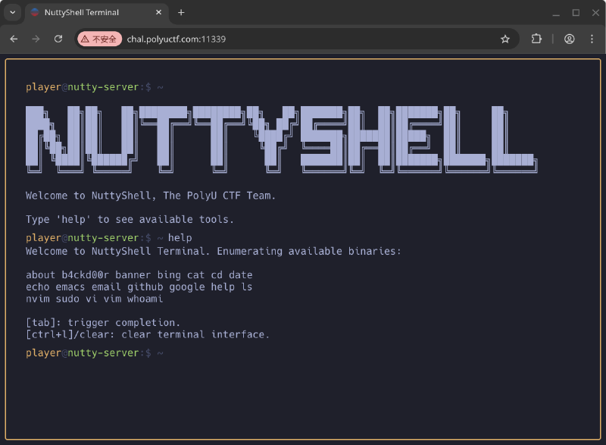Screen dimensions: 606x445
Task: Click the new tab plus button
Action: [x=180, y=12]
